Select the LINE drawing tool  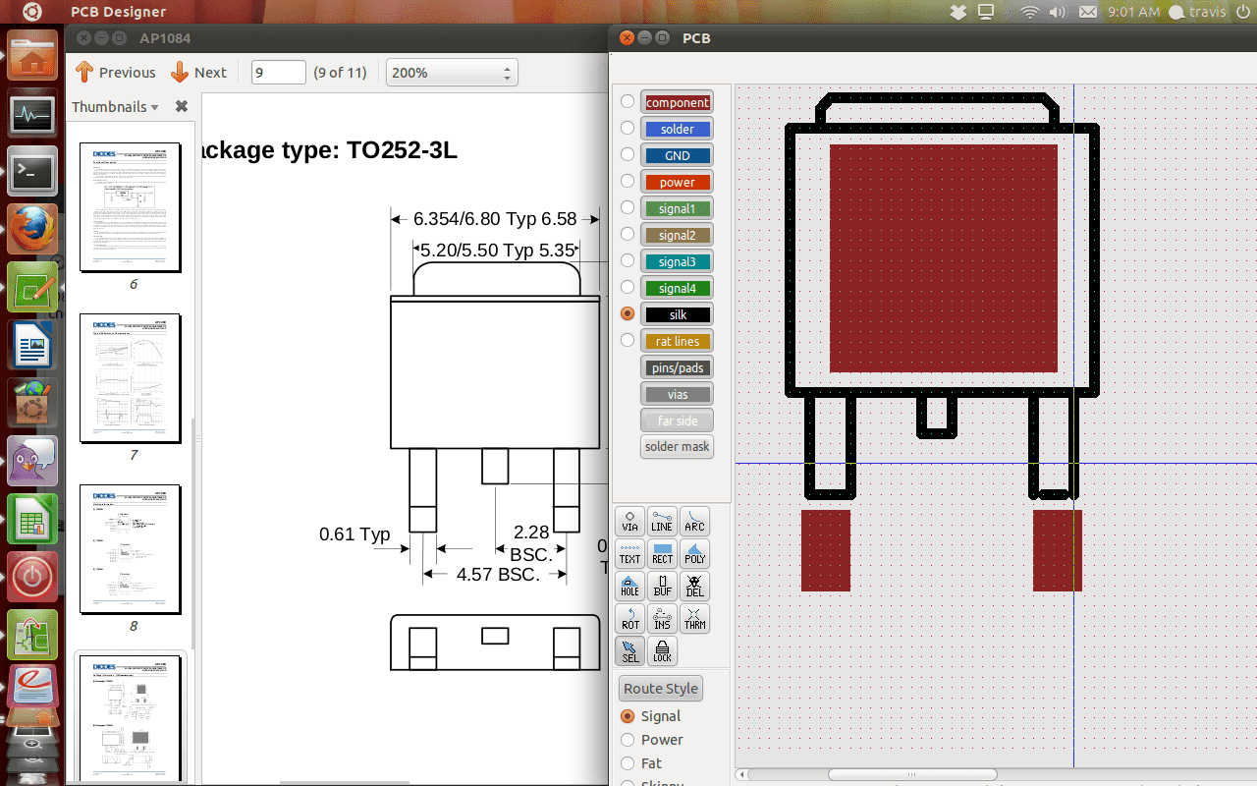pos(662,522)
